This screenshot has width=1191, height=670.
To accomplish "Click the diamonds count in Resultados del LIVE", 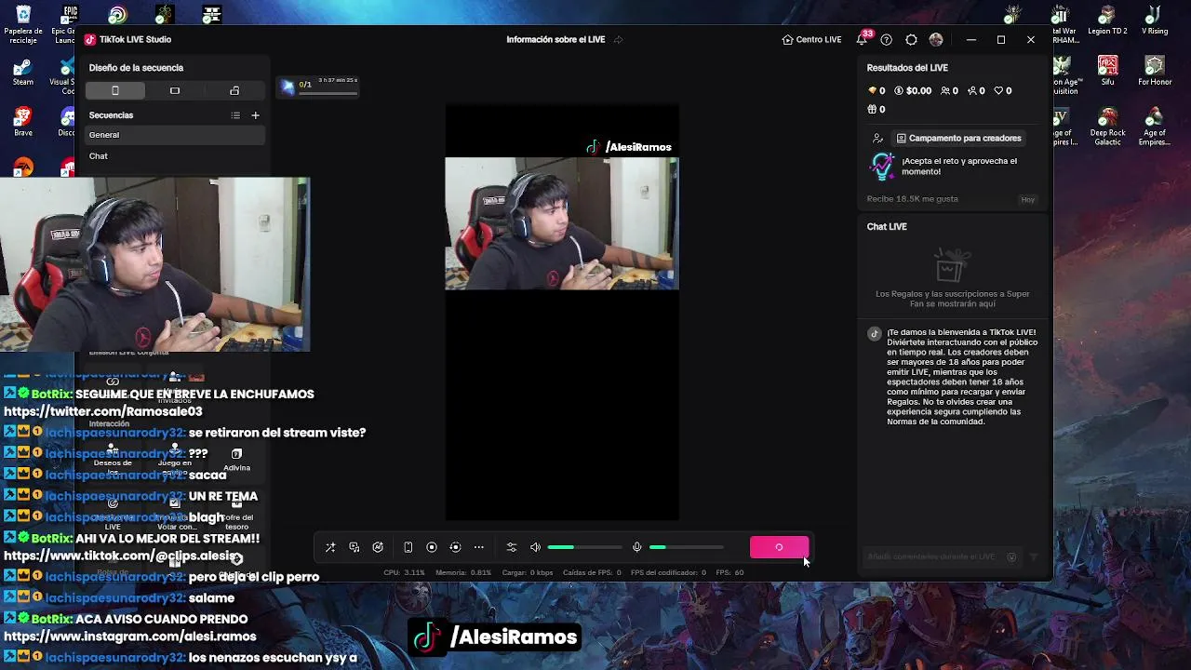I will 876,90.
